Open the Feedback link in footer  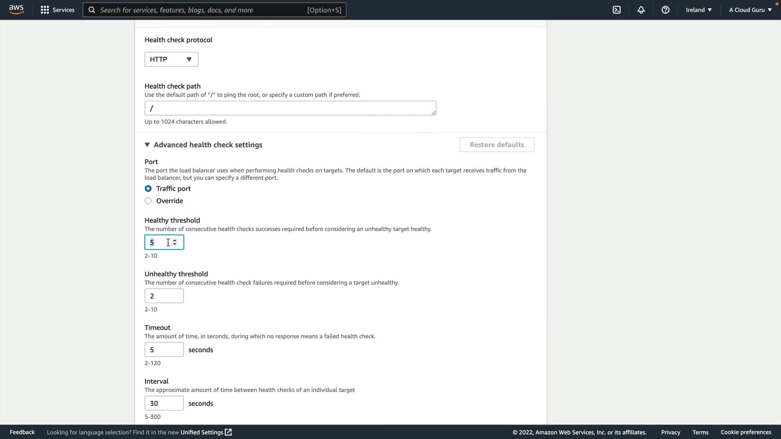click(x=22, y=432)
